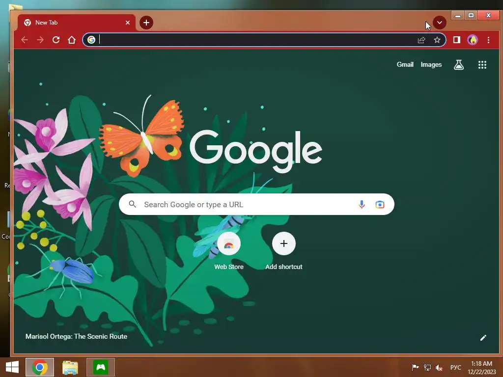Close the New Tab tab
Viewport: 503px width, 377px height.
click(x=128, y=23)
